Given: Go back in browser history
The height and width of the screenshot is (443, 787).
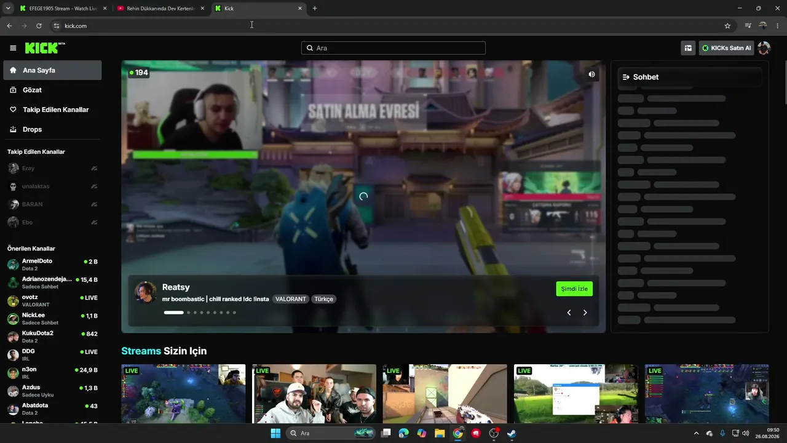Looking at the screenshot, I should [x=9, y=26].
